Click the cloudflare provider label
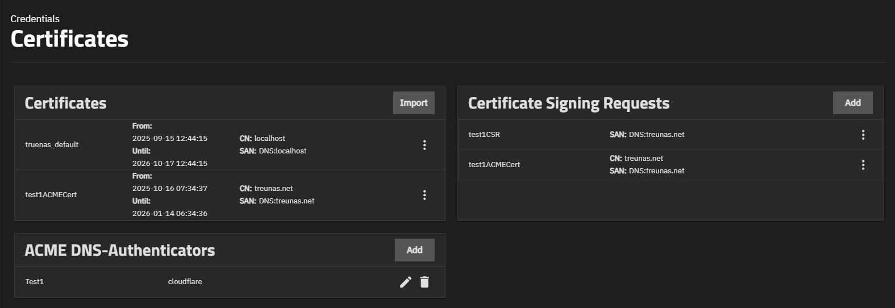This screenshot has width=895, height=308. pyautogui.click(x=185, y=282)
